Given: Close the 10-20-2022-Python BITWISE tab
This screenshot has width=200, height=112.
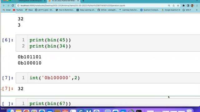Looking at the screenshot, I should (x=78, y=1).
